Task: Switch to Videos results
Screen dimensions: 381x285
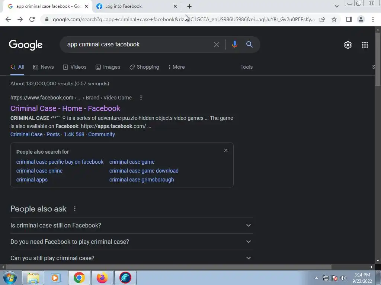Action: coord(74,67)
